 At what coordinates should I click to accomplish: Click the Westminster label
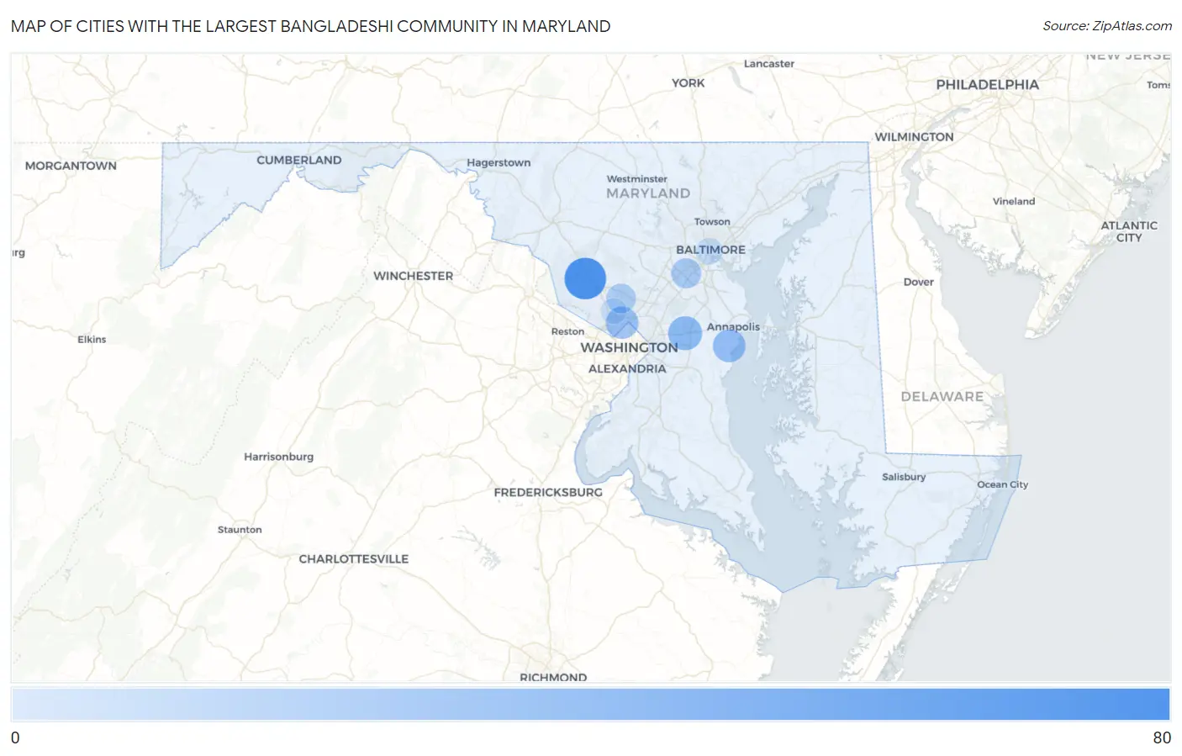point(637,179)
